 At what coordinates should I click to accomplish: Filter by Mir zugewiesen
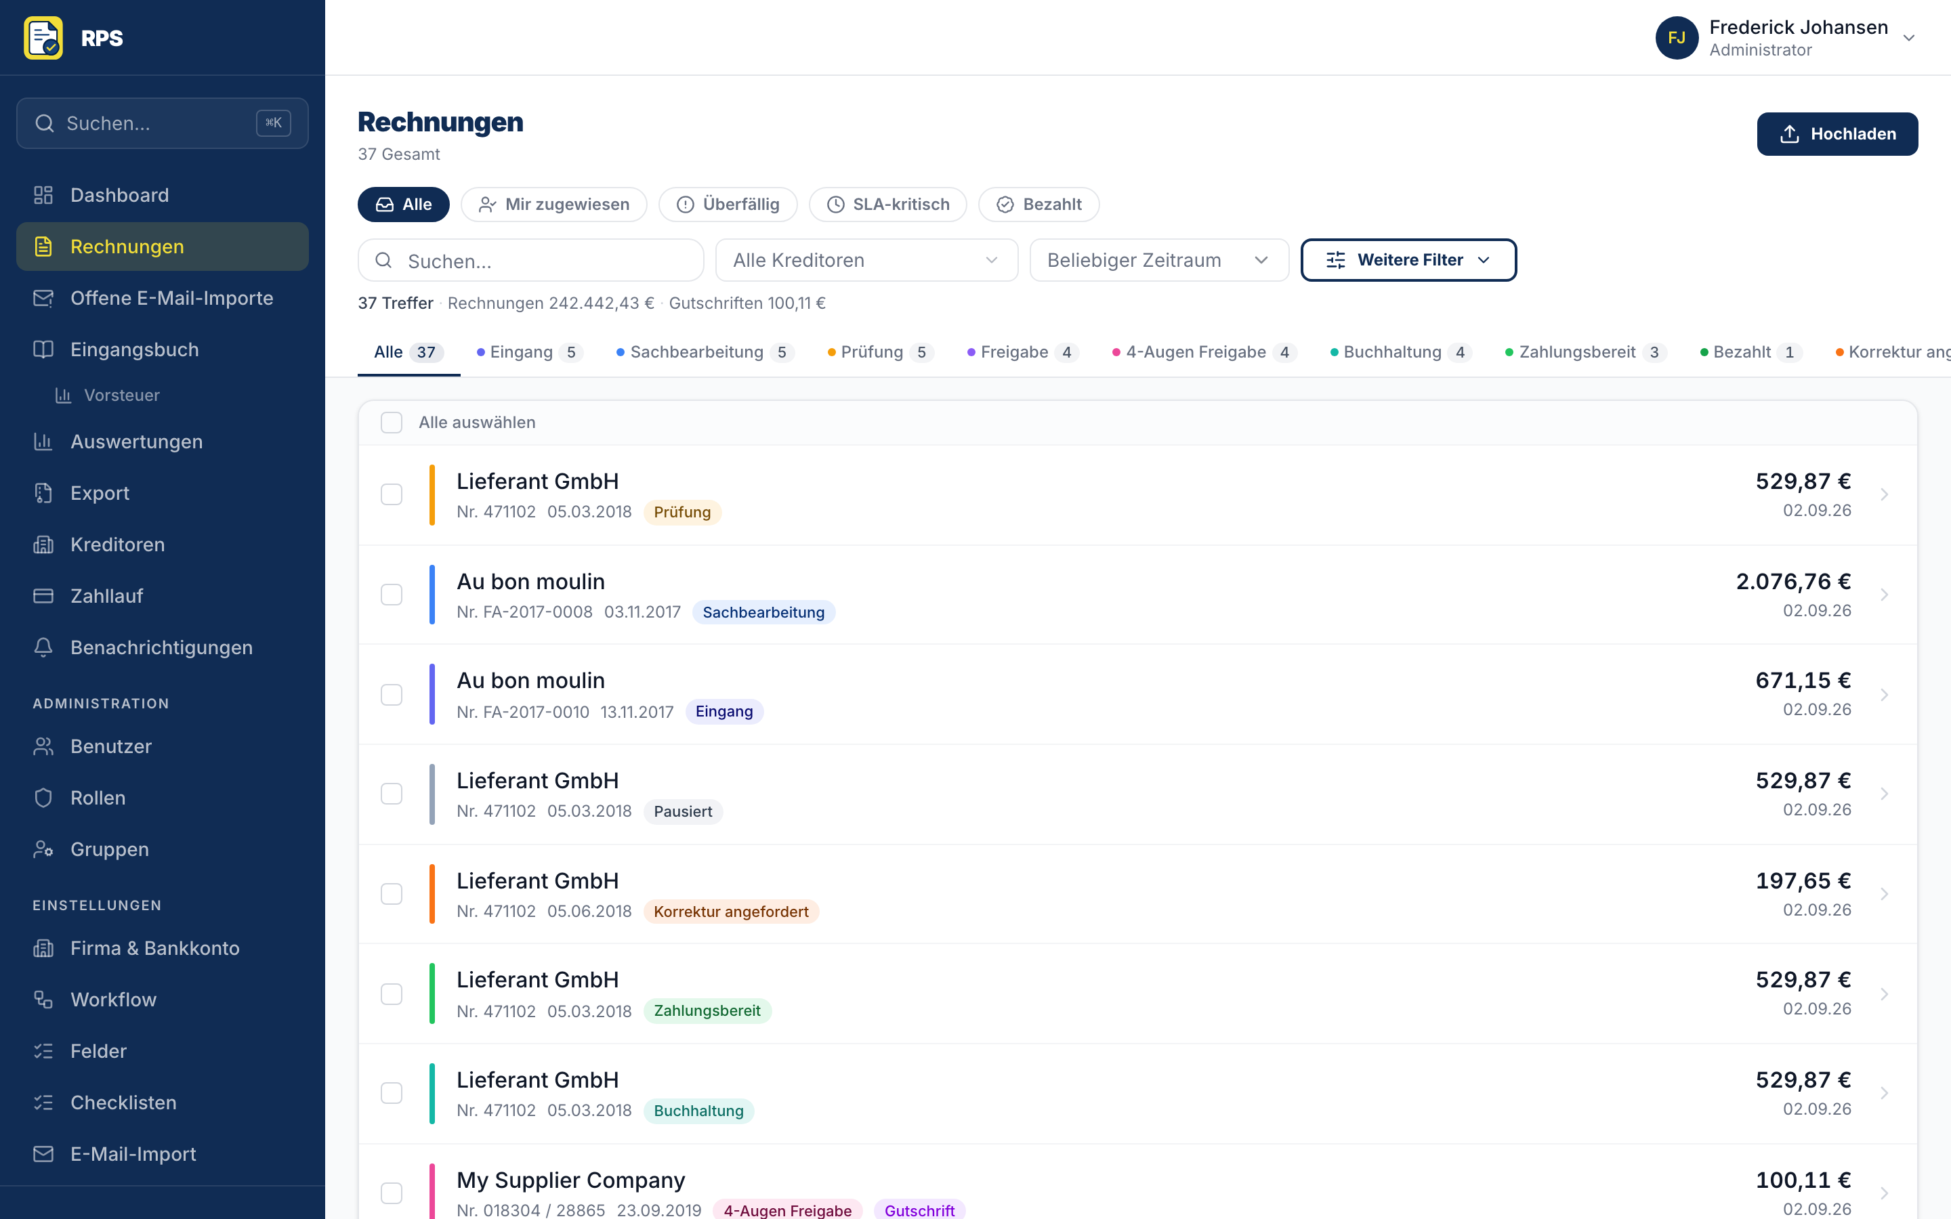554,205
